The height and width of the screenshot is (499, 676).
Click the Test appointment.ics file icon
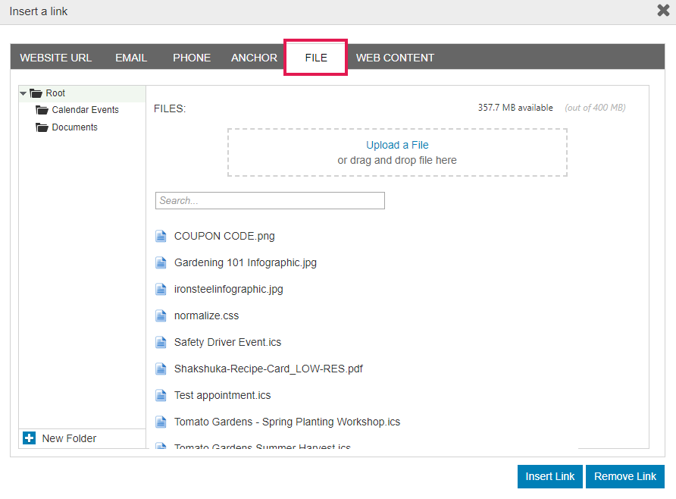[x=161, y=396]
